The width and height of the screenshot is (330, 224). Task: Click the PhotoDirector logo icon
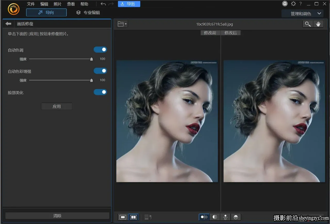(x=14, y=9)
